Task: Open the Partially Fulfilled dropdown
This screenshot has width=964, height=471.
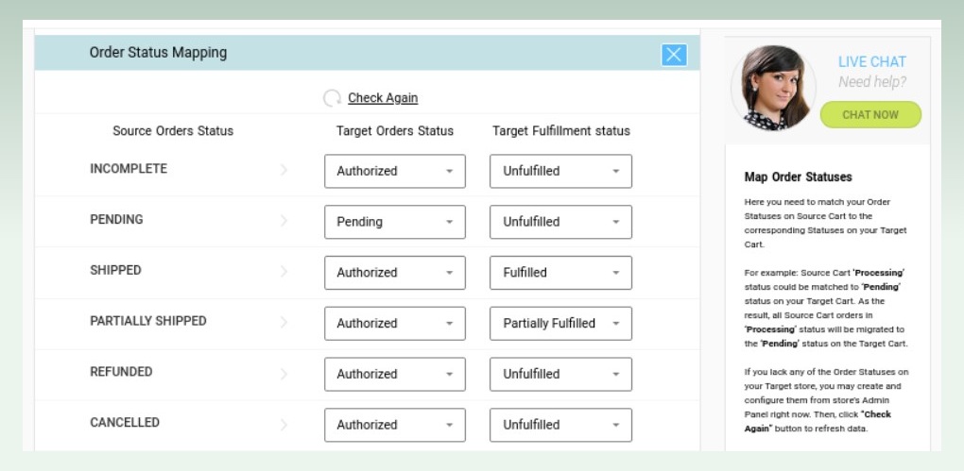Action: click(x=560, y=324)
